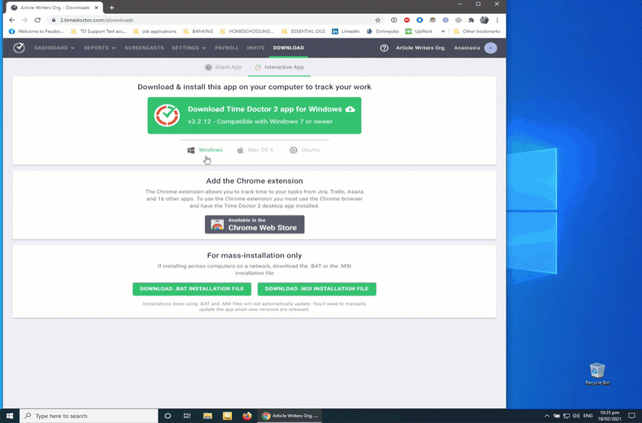Open Chrome profile avatar
This screenshot has width=642, height=423.
point(484,20)
